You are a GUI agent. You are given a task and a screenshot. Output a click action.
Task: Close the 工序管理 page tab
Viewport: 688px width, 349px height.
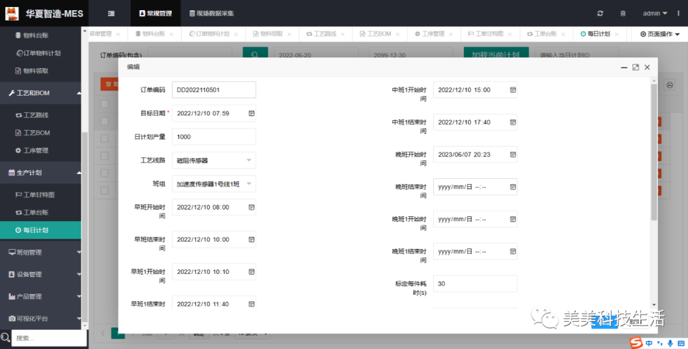coord(450,34)
